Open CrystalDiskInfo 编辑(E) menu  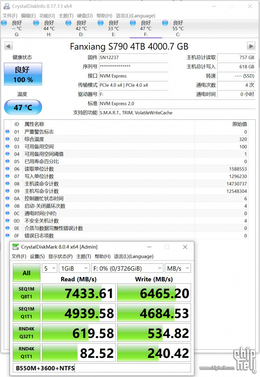coord(28,16)
